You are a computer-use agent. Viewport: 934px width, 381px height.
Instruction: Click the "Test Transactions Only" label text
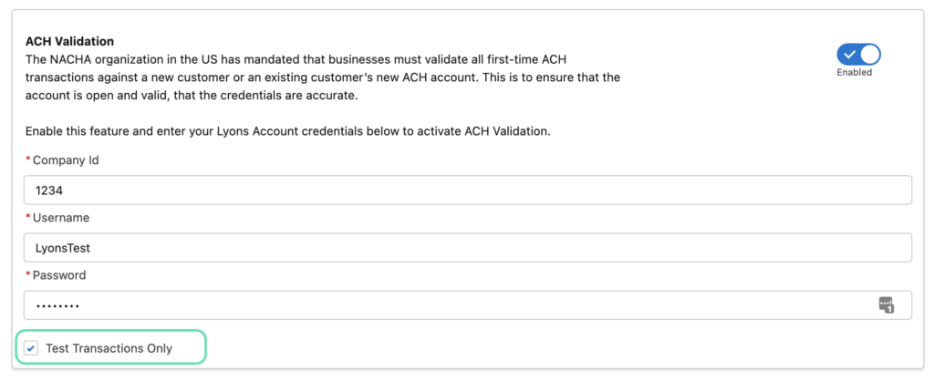click(x=109, y=348)
